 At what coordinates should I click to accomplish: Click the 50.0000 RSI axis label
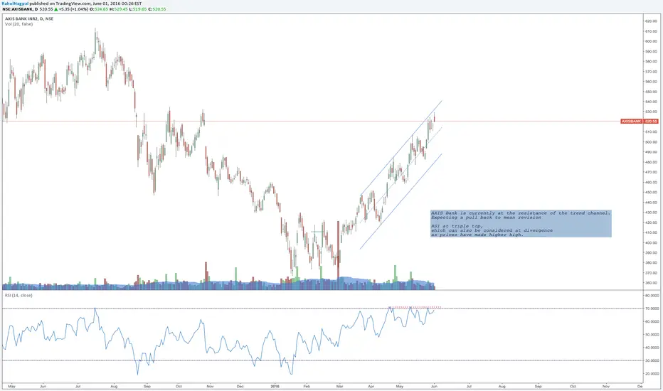pos(652,335)
